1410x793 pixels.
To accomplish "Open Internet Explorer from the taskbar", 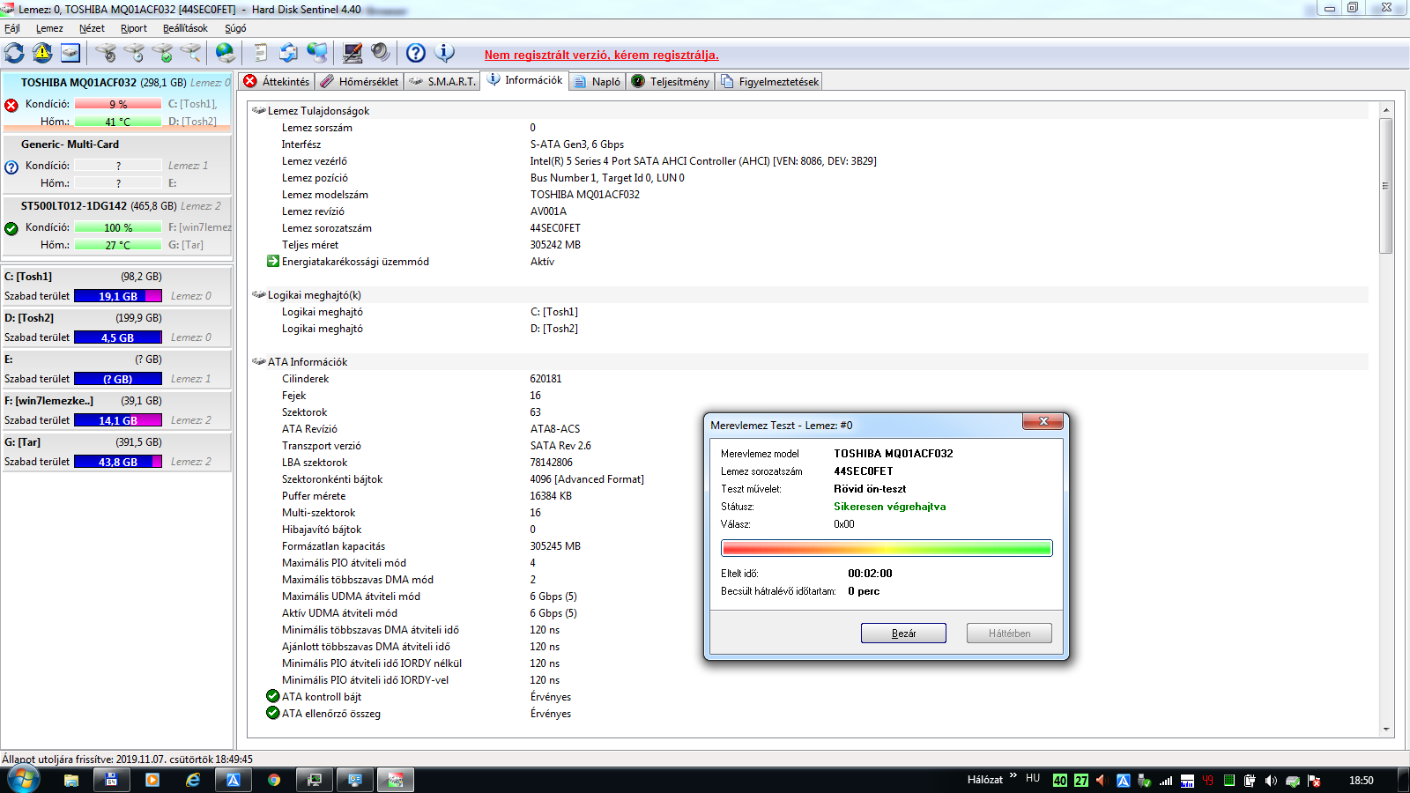I will click(x=192, y=780).
